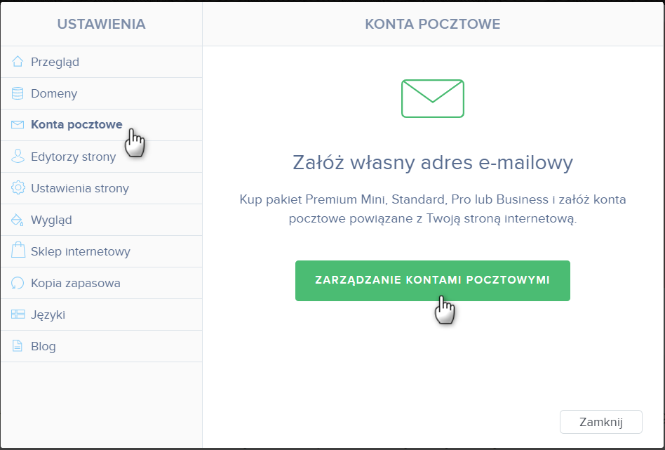The height and width of the screenshot is (450, 665).
Task: Click the database icon beside Domeny
Action: tap(18, 93)
